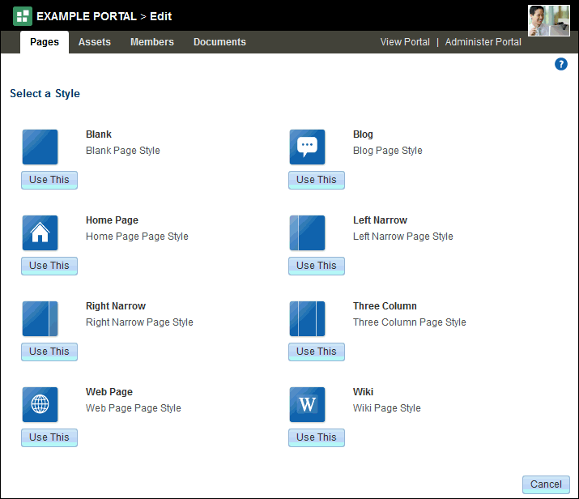This screenshot has height=499, width=579.
Task: Click the bold Home Page style name
Action: click(x=112, y=220)
